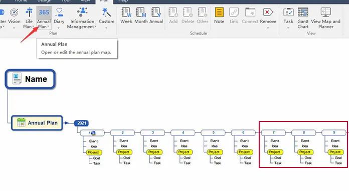Open the Home ribbon tab

tap(21, 1)
